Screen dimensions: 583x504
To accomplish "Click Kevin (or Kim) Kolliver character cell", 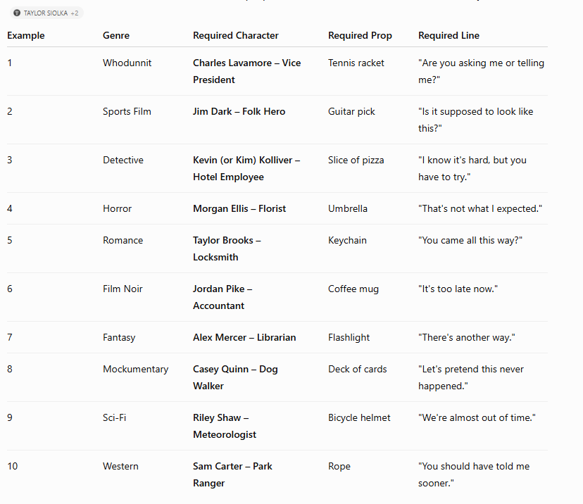I will tap(246, 168).
